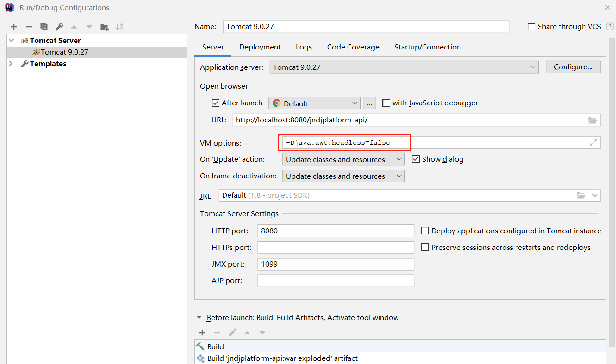
Task: Remove the before launch task
Action: (x=217, y=333)
